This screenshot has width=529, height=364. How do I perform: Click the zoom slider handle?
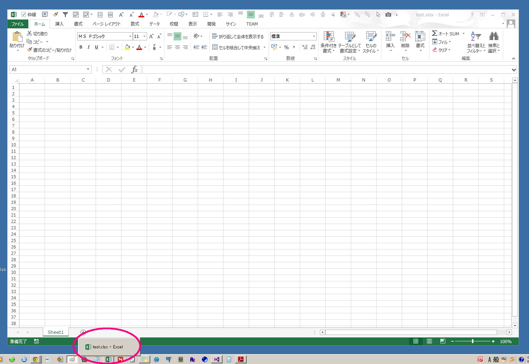click(x=473, y=341)
